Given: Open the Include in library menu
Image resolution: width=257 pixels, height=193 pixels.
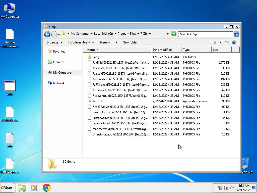Looking at the screenshot, I should (81, 42).
